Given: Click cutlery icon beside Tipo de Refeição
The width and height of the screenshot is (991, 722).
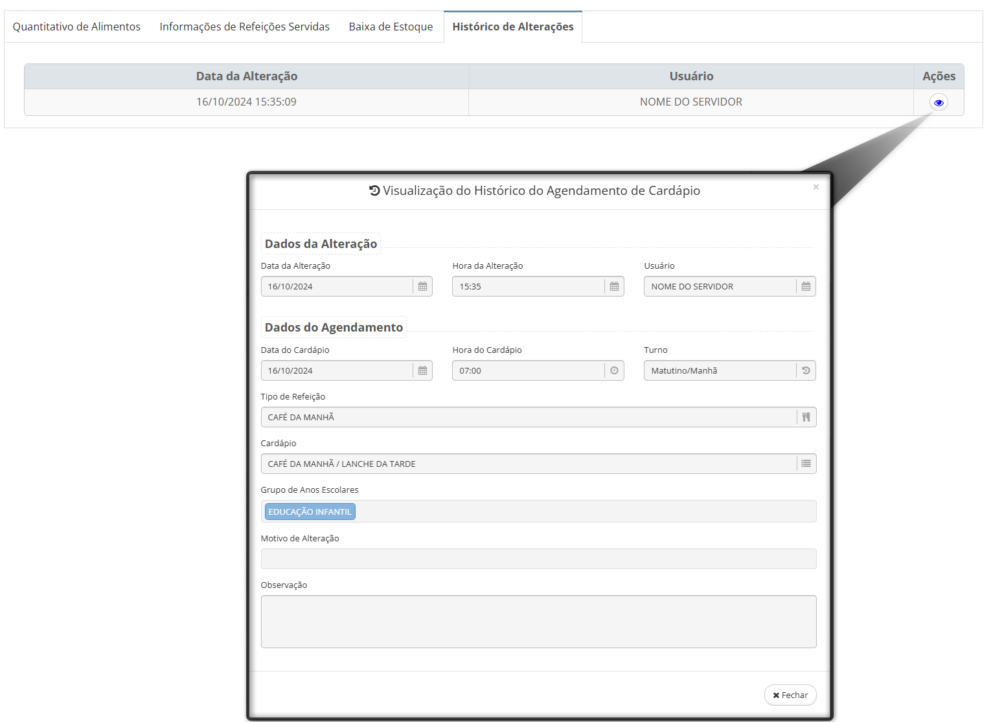Looking at the screenshot, I should tap(806, 417).
